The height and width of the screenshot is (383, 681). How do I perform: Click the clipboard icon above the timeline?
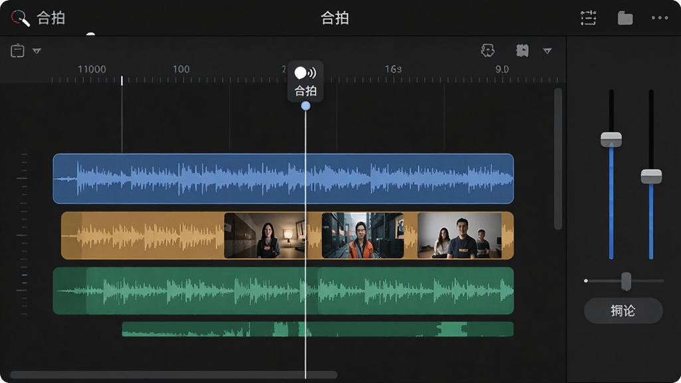17,51
